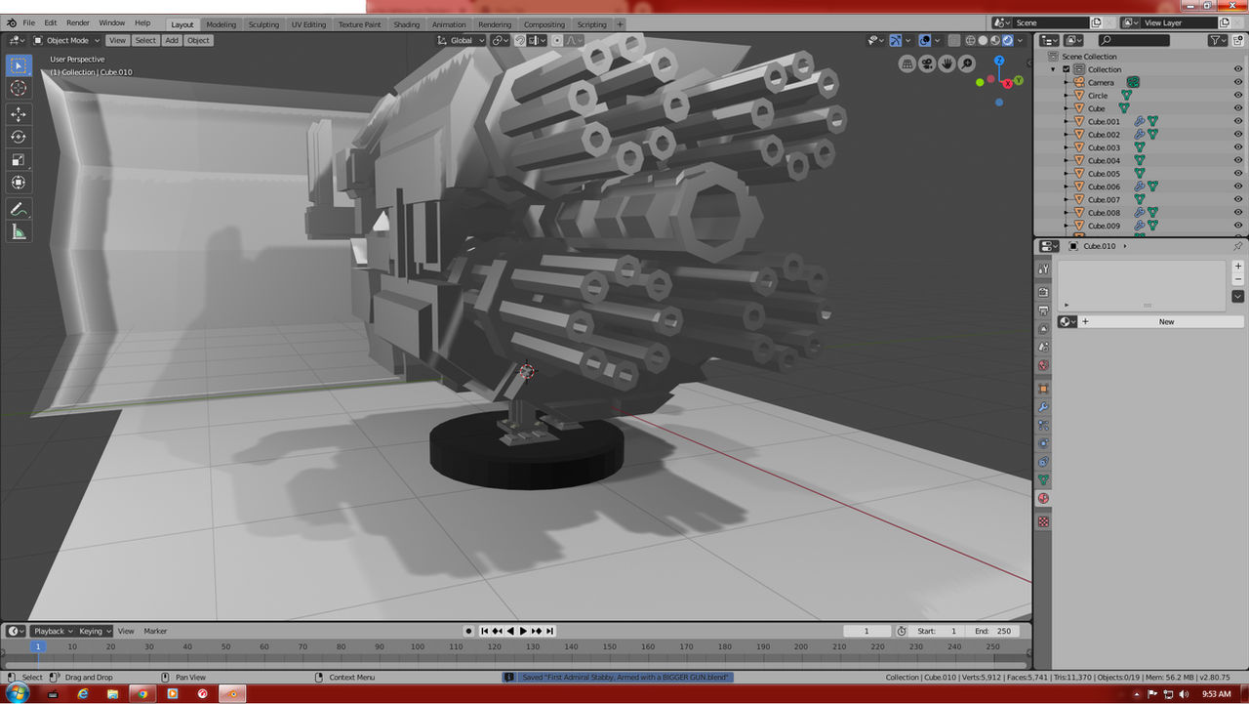Uncheck the Collection exclude checkbox
The image size is (1249, 704).
click(x=1067, y=69)
